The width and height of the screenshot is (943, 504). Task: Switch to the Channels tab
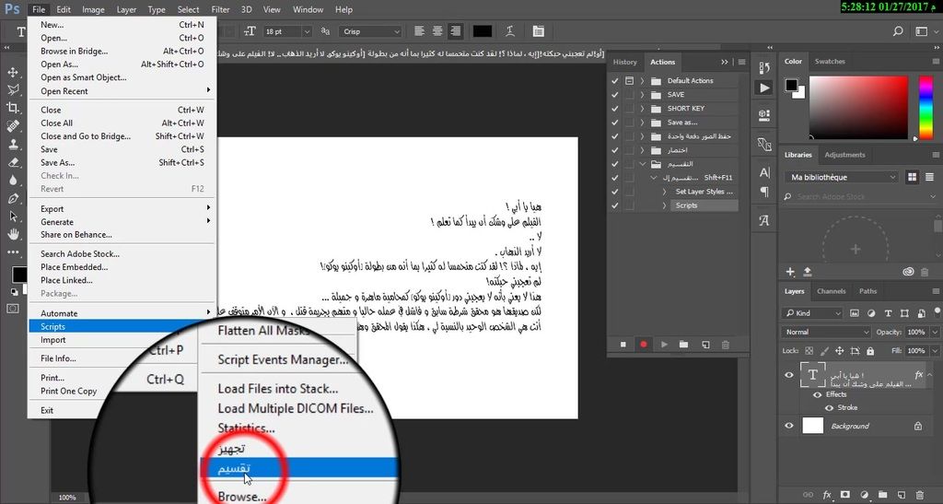(x=832, y=291)
